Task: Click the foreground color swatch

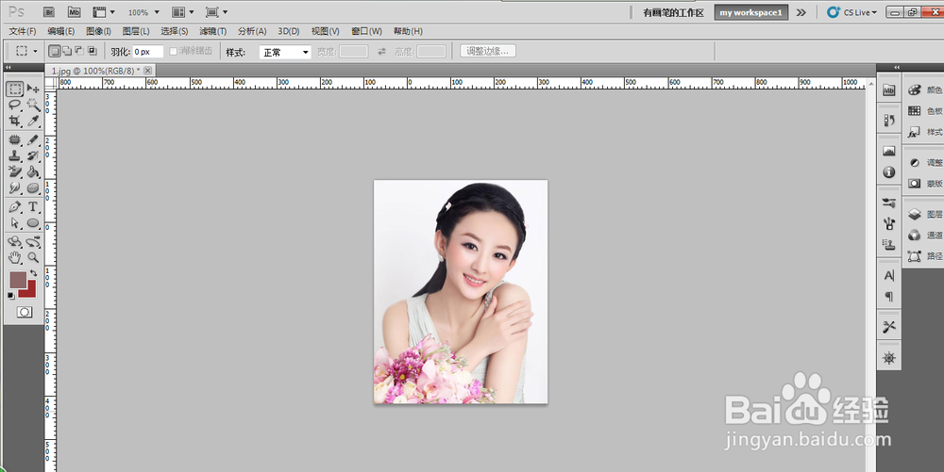Action: [16, 278]
